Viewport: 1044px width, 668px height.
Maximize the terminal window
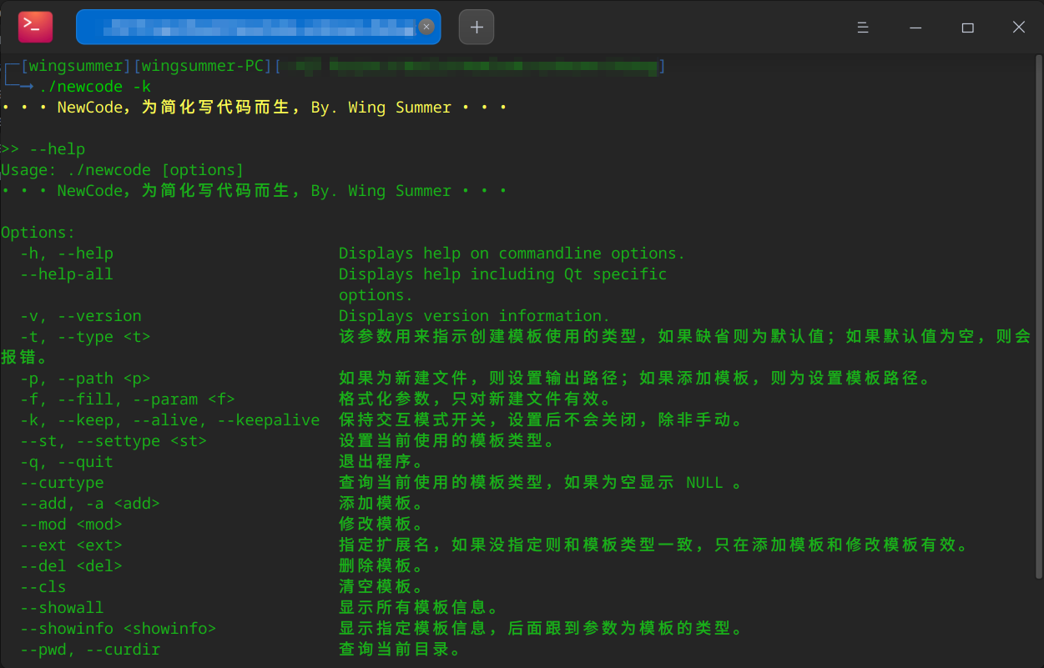coord(967,28)
